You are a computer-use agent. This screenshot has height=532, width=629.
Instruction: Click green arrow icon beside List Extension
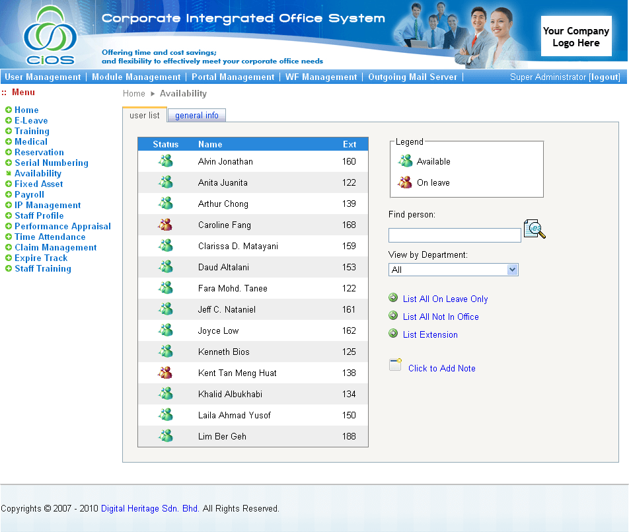point(394,334)
